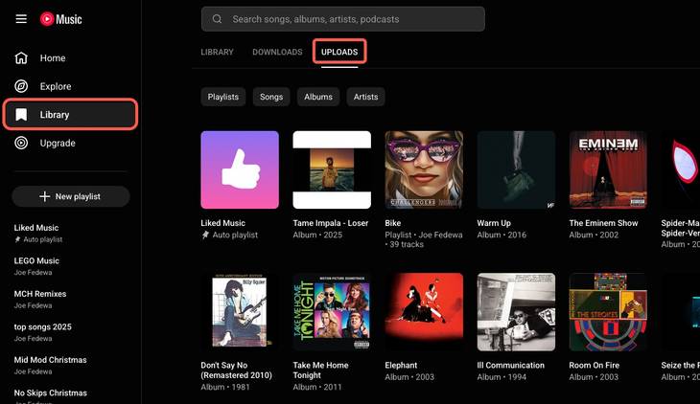
Task: Switch to the LIBRARY tab
Action: click(217, 52)
